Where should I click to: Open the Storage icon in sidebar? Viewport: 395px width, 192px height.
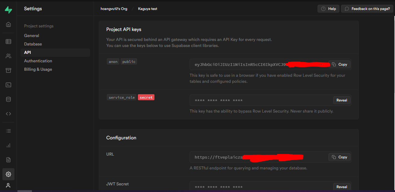click(8, 70)
